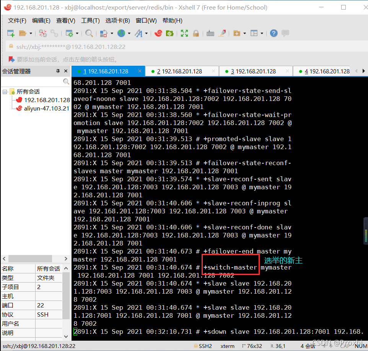368x351 pixels.
Task: Close session tab 1 with its X
Action: click(140, 71)
